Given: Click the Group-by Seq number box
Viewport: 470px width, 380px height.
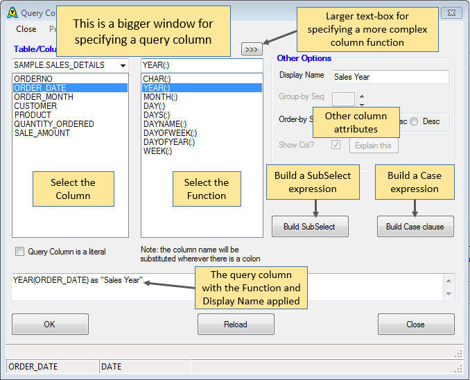Looking at the screenshot, I should tap(343, 98).
